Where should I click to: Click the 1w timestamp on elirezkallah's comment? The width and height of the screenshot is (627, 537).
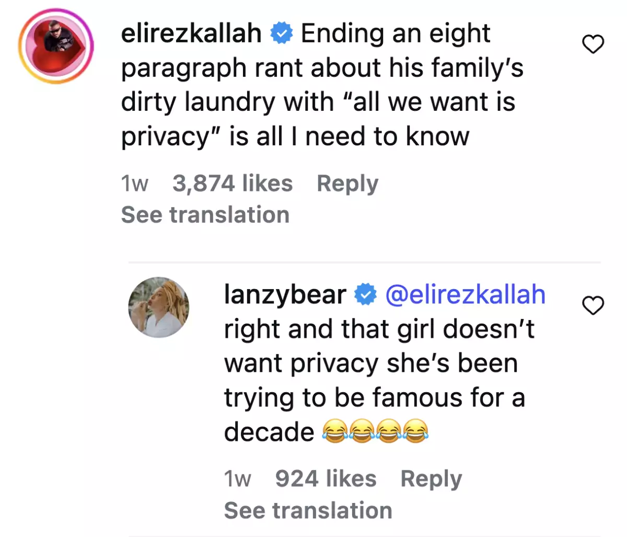coord(134,183)
